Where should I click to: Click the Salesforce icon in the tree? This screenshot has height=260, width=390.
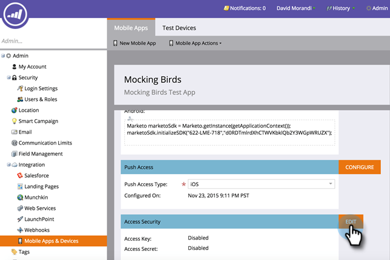pyautogui.click(x=20, y=175)
